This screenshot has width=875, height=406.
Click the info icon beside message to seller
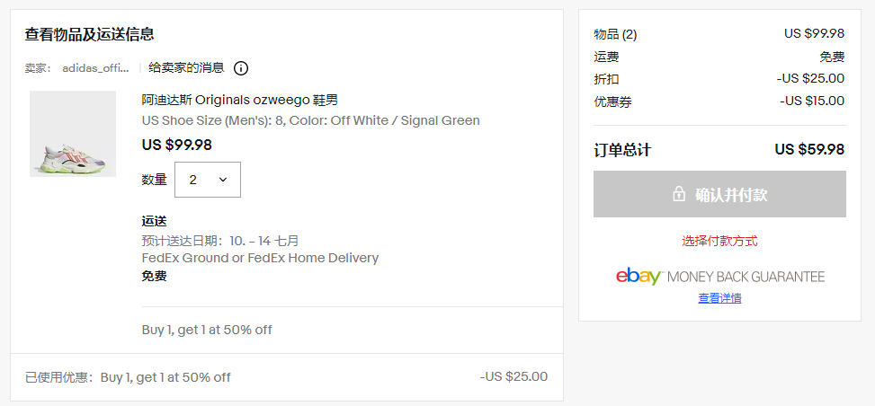(x=240, y=68)
